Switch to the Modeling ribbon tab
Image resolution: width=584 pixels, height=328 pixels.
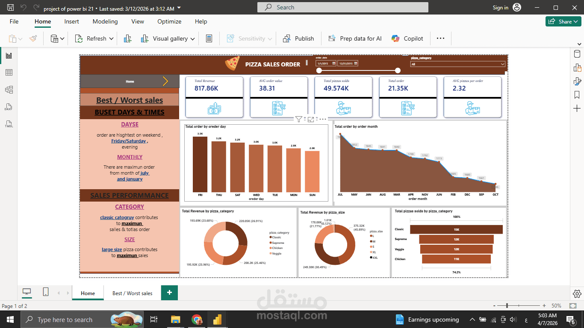click(105, 21)
